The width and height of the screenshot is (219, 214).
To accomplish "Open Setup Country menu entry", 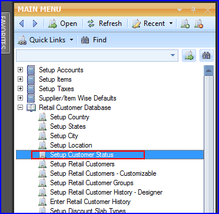I will 69,117.
